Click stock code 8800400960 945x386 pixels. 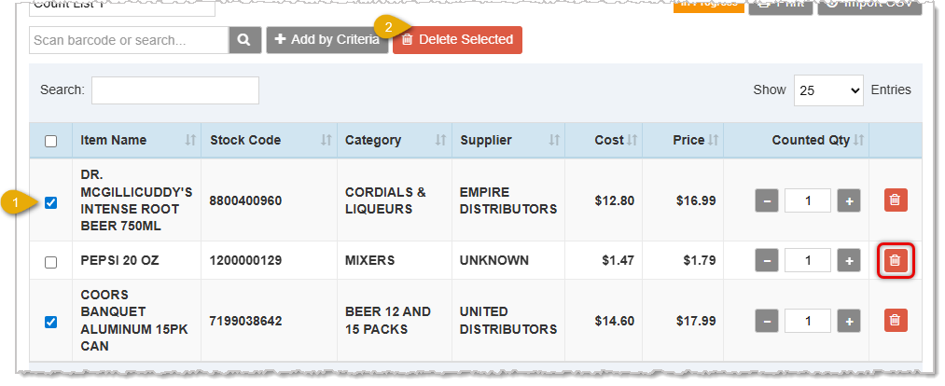[245, 200]
